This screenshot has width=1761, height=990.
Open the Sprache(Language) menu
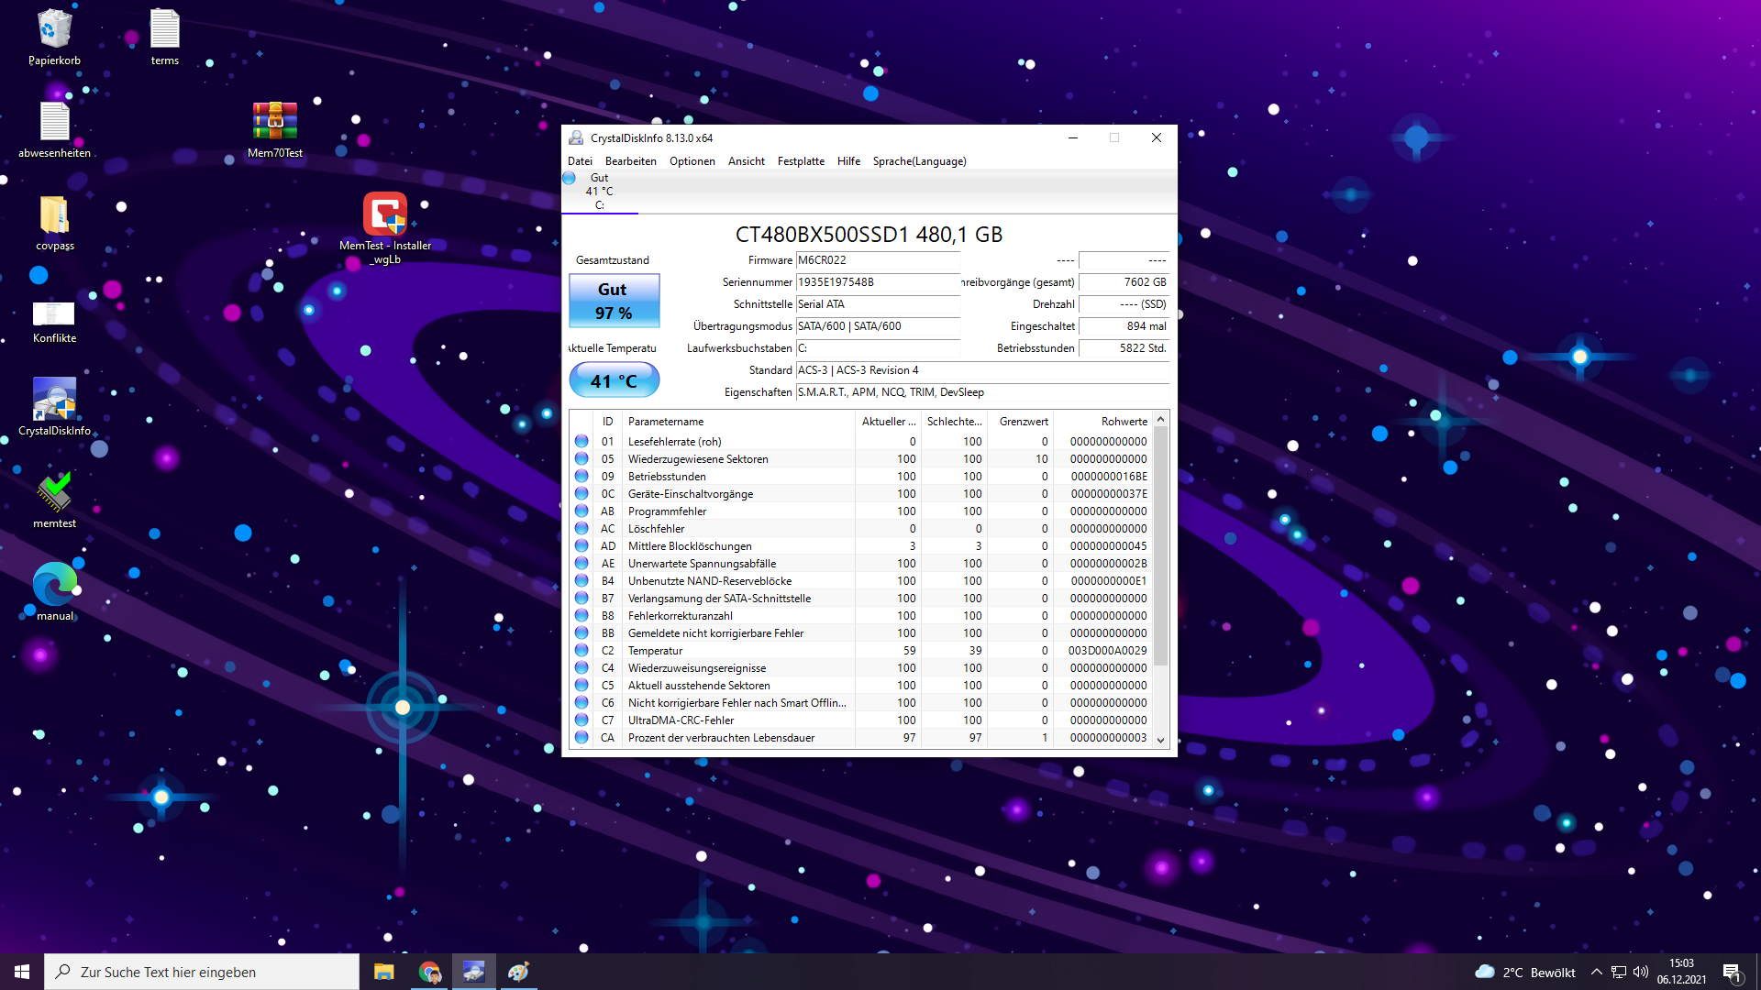(919, 161)
